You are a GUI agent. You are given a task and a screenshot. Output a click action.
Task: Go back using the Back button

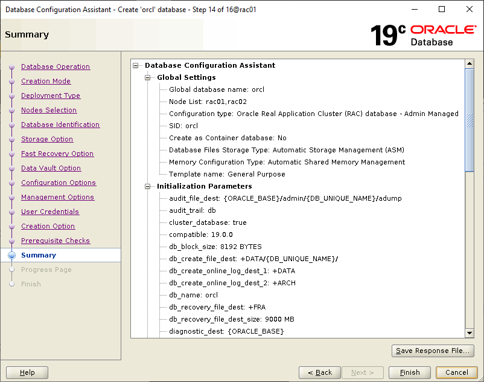point(319,372)
